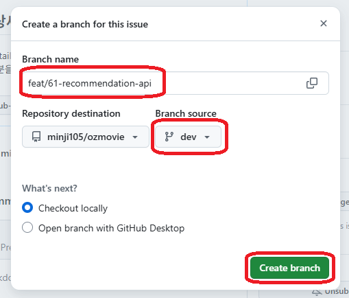Open the minji105/ozmovie repository destination dropdown
This screenshot has height=298, width=349.
click(x=86, y=137)
